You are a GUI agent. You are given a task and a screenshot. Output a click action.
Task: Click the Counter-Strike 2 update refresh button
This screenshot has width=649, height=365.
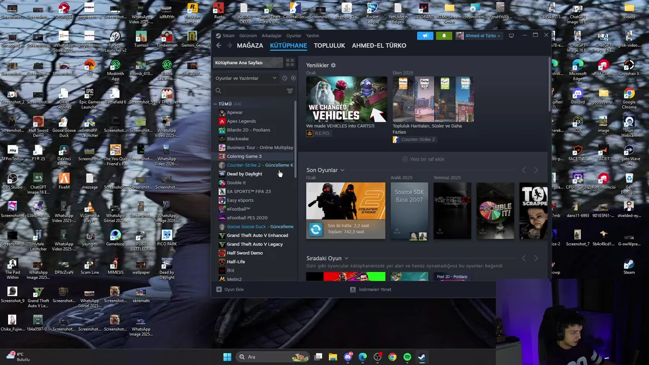pos(315,230)
